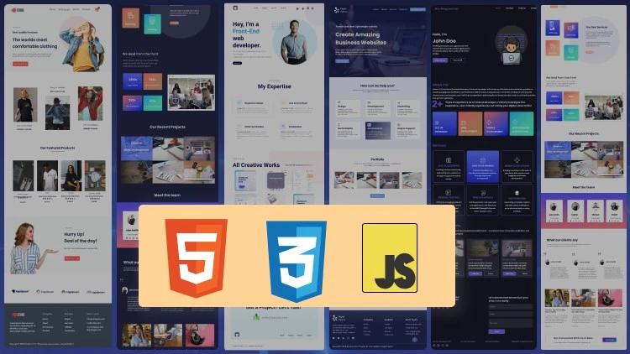The width and height of the screenshot is (630, 354).
Task: Click 'The worlds most comfortable clothing' headline
Action: coord(35,43)
